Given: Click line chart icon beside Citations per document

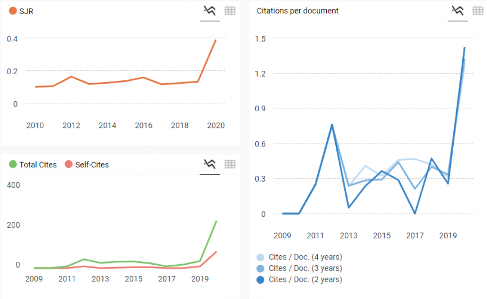Looking at the screenshot, I should [458, 10].
